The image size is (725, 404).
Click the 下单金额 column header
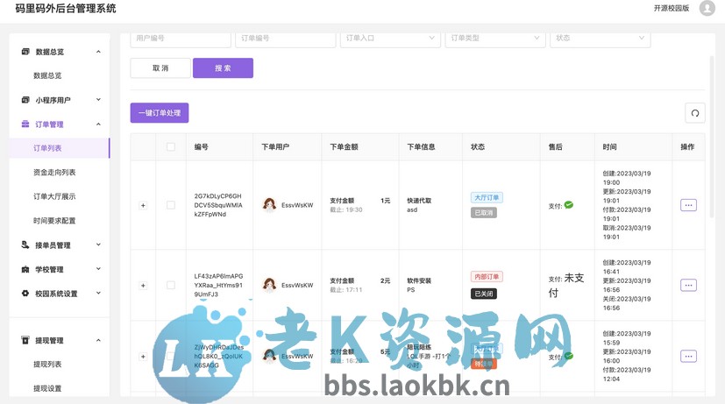[344, 146]
